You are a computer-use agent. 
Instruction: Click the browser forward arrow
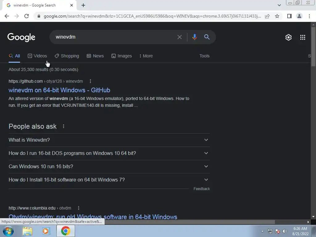coord(17,16)
